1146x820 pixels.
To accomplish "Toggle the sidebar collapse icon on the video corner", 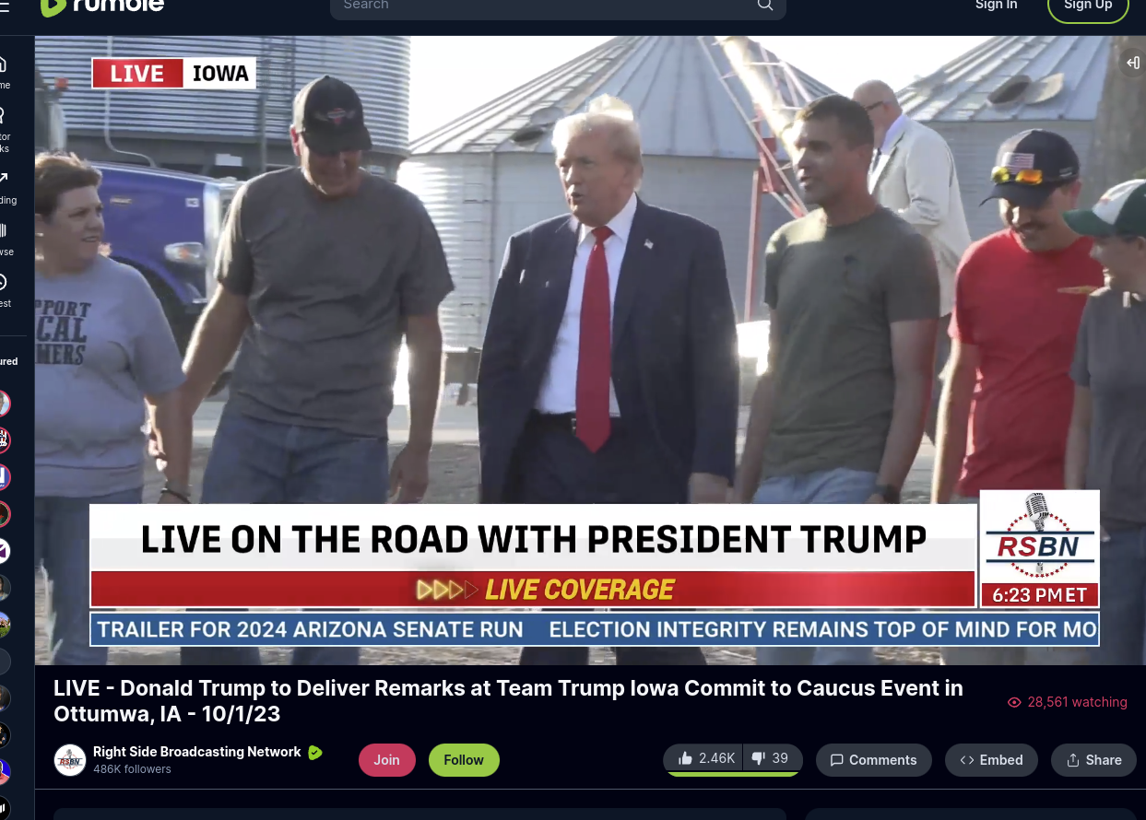I will pos(1133,63).
